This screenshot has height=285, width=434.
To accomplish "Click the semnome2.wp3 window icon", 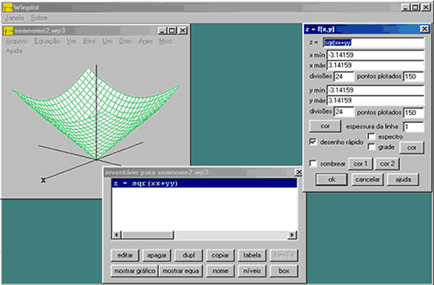I will point(8,30).
